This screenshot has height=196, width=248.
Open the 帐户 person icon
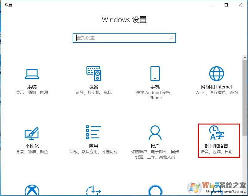[x=155, y=133]
